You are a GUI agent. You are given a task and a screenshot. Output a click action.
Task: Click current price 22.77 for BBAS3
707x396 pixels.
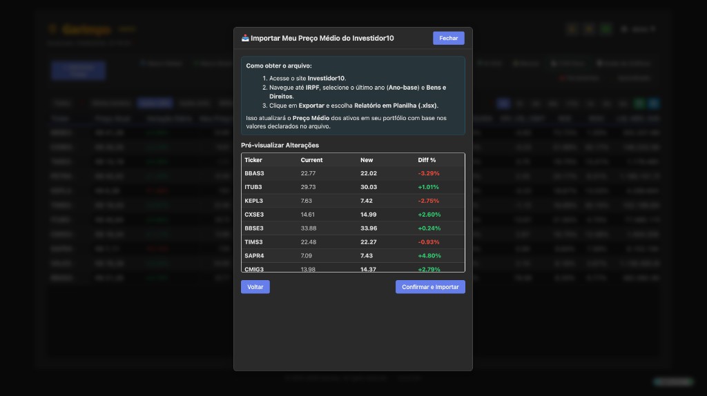308,173
